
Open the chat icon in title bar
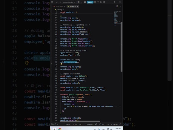[78, 2]
